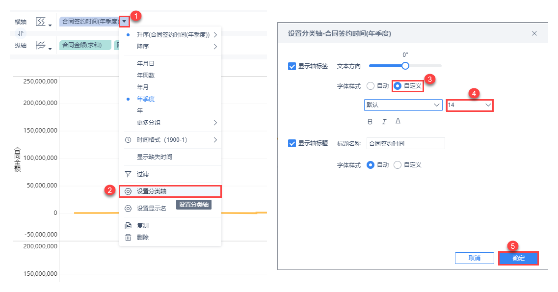The height and width of the screenshot is (292, 558).
Task: Click the vertical axis line chart icon
Action: [x=41, y=46]
